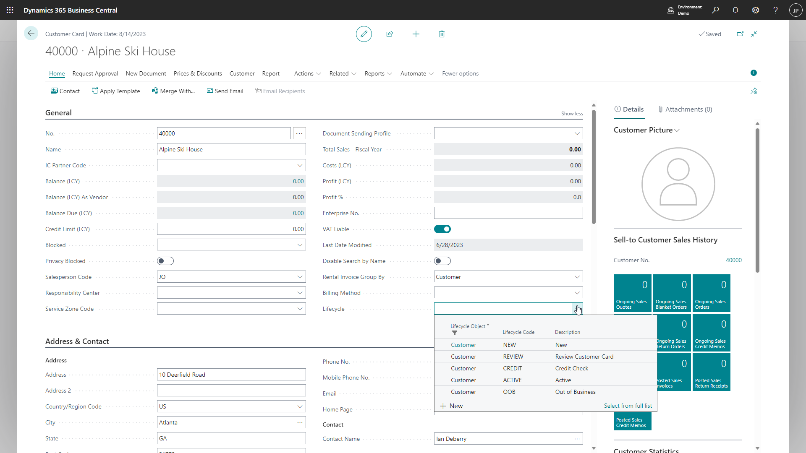Click the Lifecycle Object filter icon

[455, 333]
